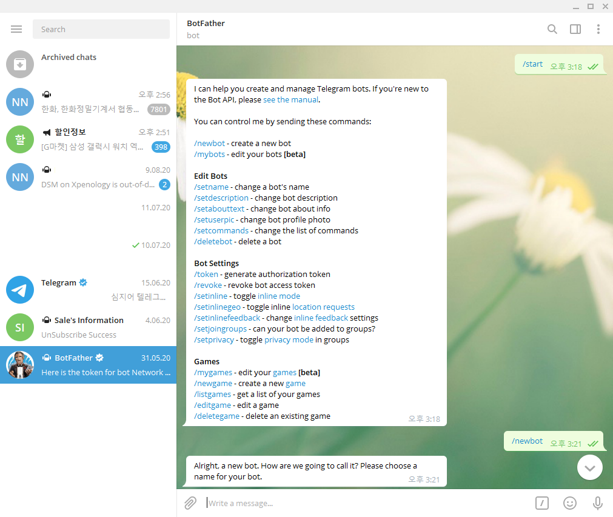The image size is (613, 517).
Task: Maximize the Telegram window
Action: (591, 6)
